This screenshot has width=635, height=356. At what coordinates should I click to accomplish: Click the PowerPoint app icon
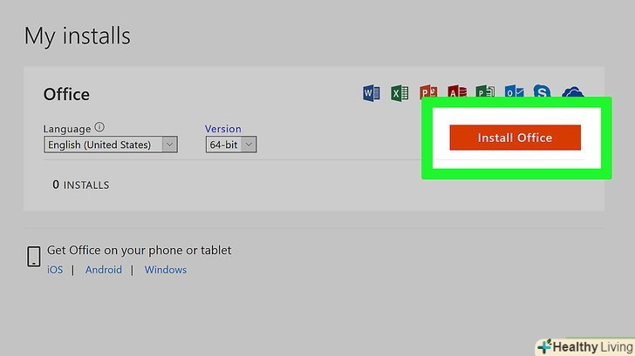click(428, 91)
